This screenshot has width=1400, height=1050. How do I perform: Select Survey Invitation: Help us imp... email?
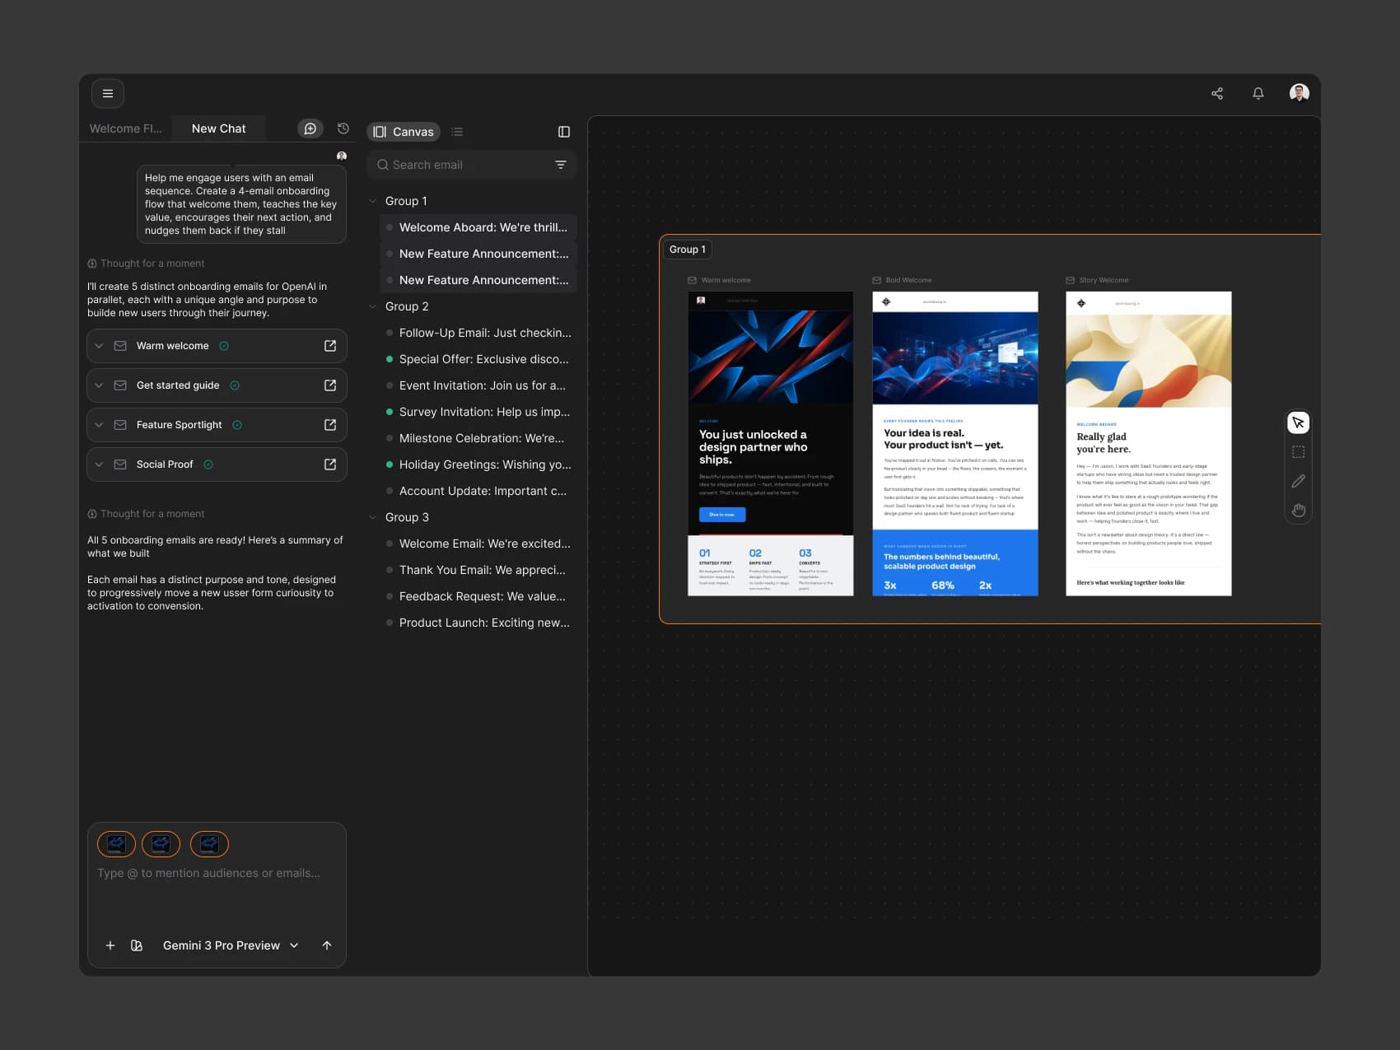click(478, 412)
